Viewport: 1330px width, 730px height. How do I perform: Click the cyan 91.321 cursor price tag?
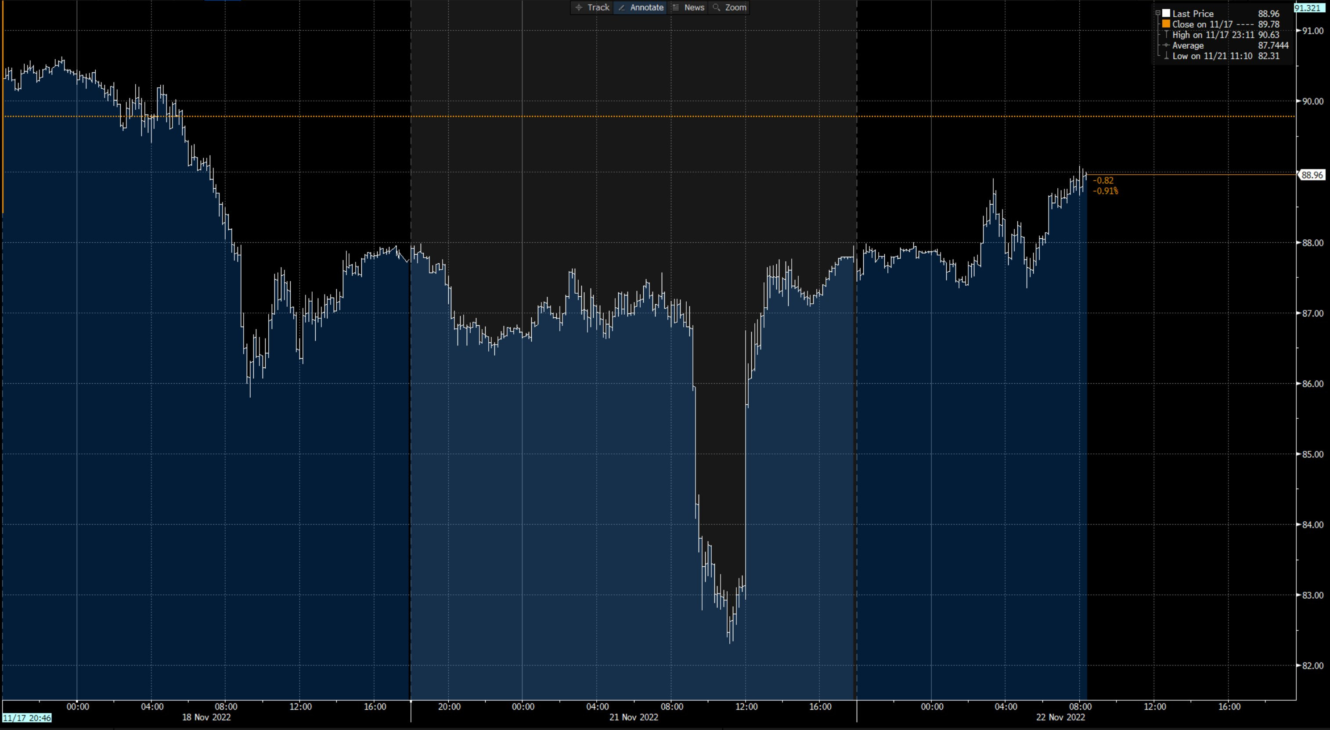click(1309, 8)
